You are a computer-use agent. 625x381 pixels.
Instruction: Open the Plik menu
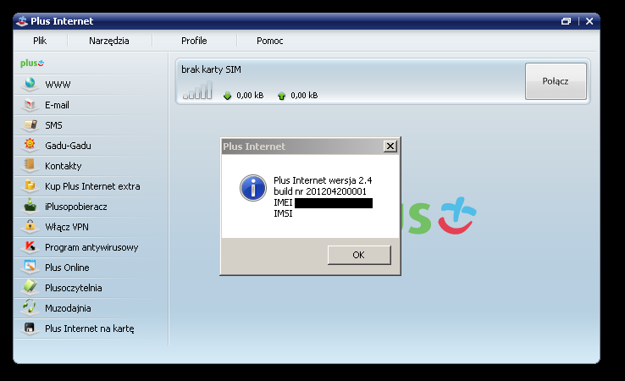coord(40,41)
